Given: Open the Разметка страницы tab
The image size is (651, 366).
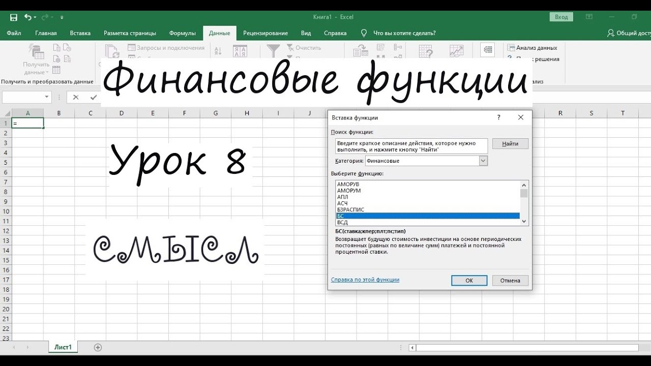Looking at the screenshot, I should point(130,33).
